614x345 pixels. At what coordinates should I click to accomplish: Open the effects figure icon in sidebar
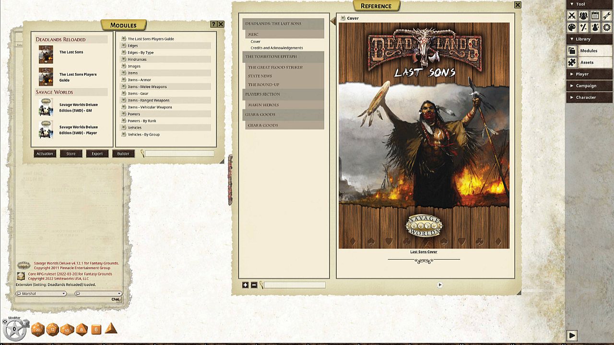595,27
